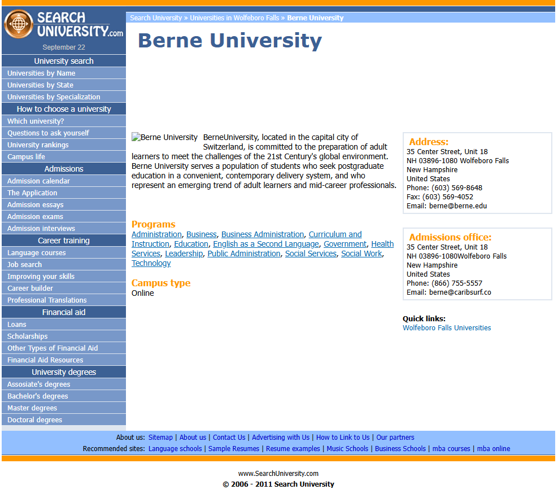Viewport: 558px width, 494px height.
Task: Click Wolfeboro Falls Universities quick link
Action: pos(447,328)
